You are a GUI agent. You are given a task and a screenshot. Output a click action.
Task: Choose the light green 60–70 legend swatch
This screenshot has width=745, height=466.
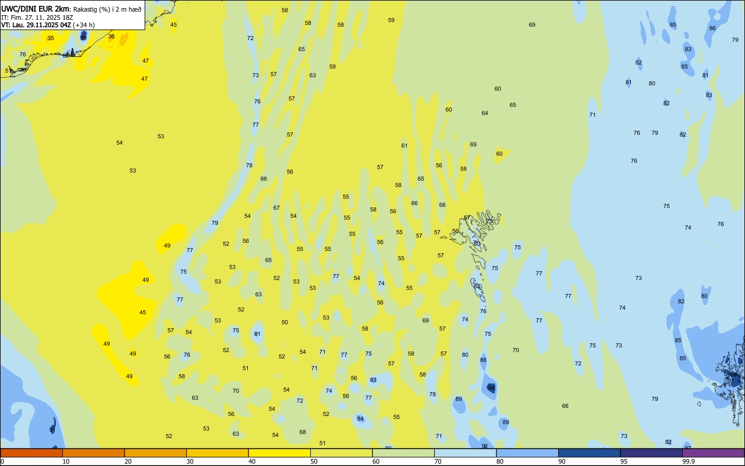(x=403, y=453)
